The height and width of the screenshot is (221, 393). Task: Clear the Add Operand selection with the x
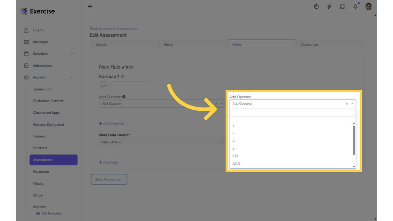pos(347,104)
